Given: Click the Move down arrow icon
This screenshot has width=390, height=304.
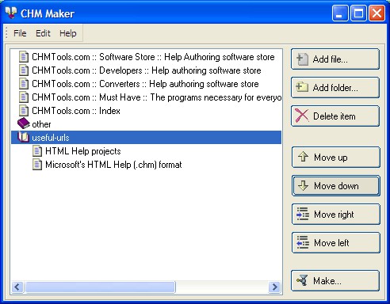Looking at the screenshot, I should point(303,185).
